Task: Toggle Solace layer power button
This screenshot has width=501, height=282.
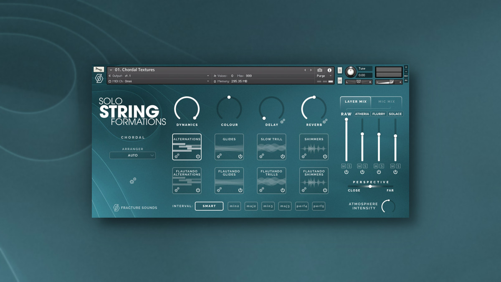Action: click(x=395, y=172)
